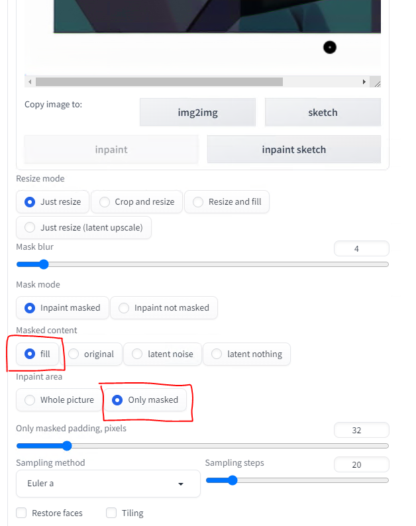Image resolution: width=416 pixels, height=526 pixels.
Task: Copy image to inpaint sketch
Action: click(294, 150)
